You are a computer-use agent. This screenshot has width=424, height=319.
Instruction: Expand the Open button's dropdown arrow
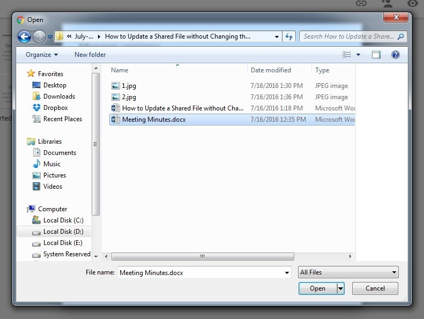point(341,288)
